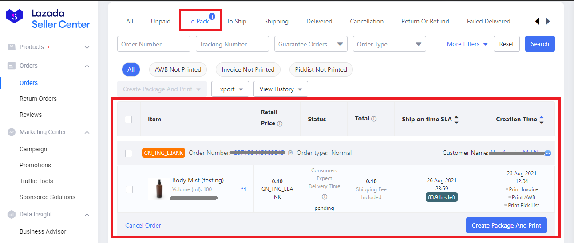
Task: Select the All filter pill
Action: pos(131,69)
